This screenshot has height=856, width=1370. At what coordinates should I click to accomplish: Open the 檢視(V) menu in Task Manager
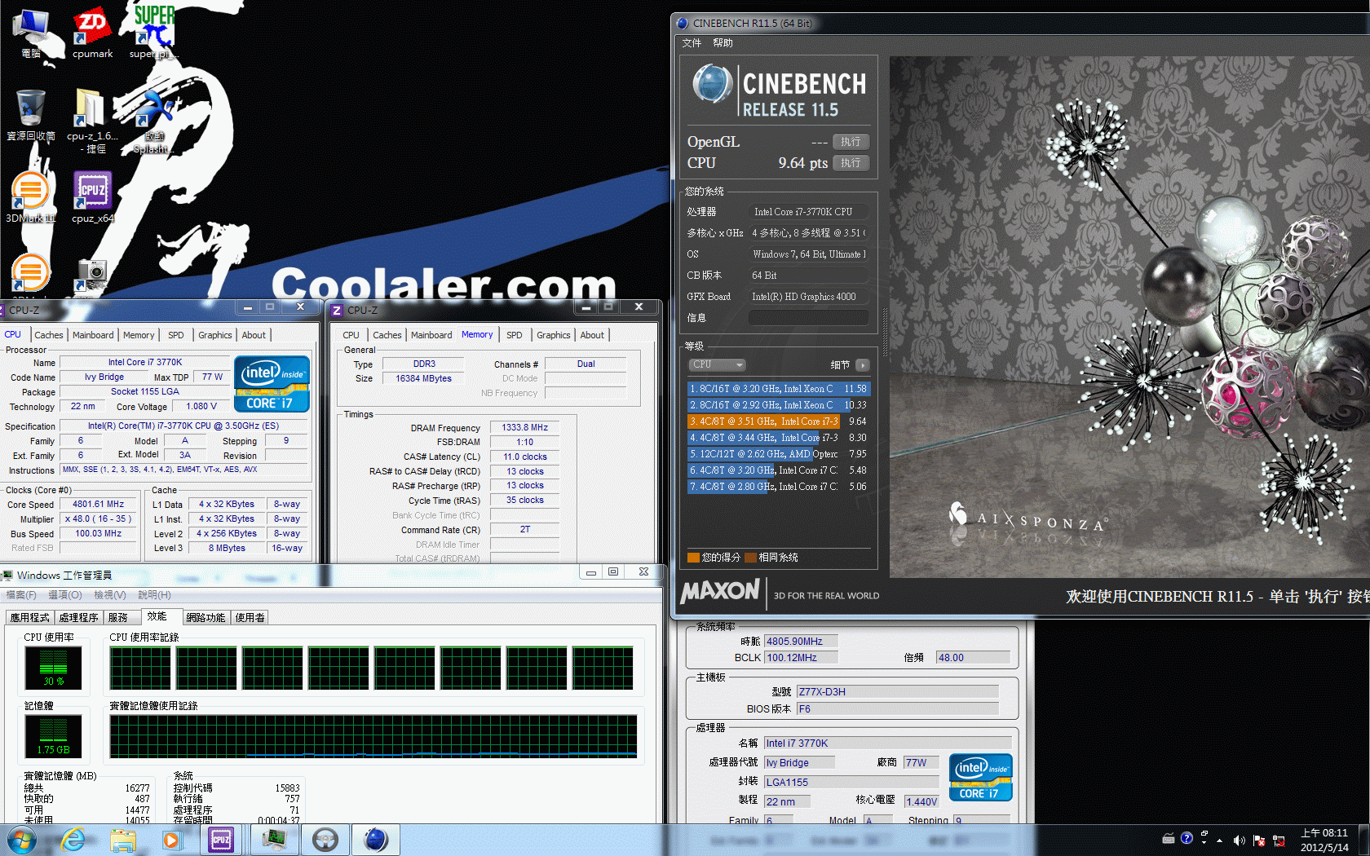110,595
